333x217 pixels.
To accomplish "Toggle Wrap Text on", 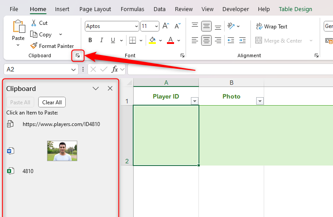I will (271, 27).
